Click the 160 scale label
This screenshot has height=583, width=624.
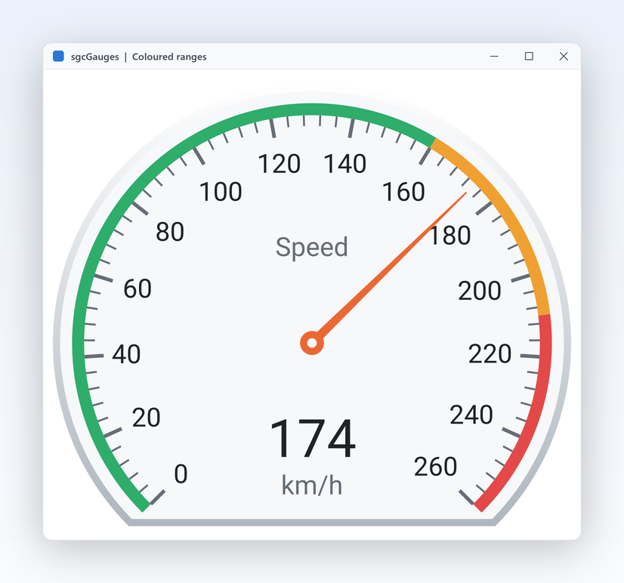click(403, 191)
